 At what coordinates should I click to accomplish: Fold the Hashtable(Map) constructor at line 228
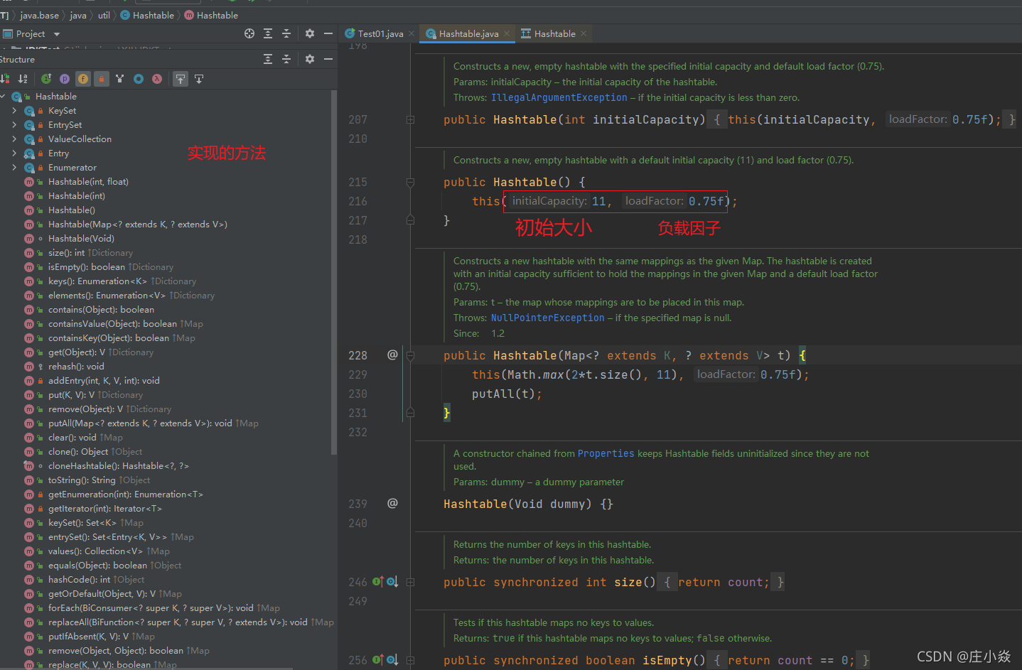point(410,355)
